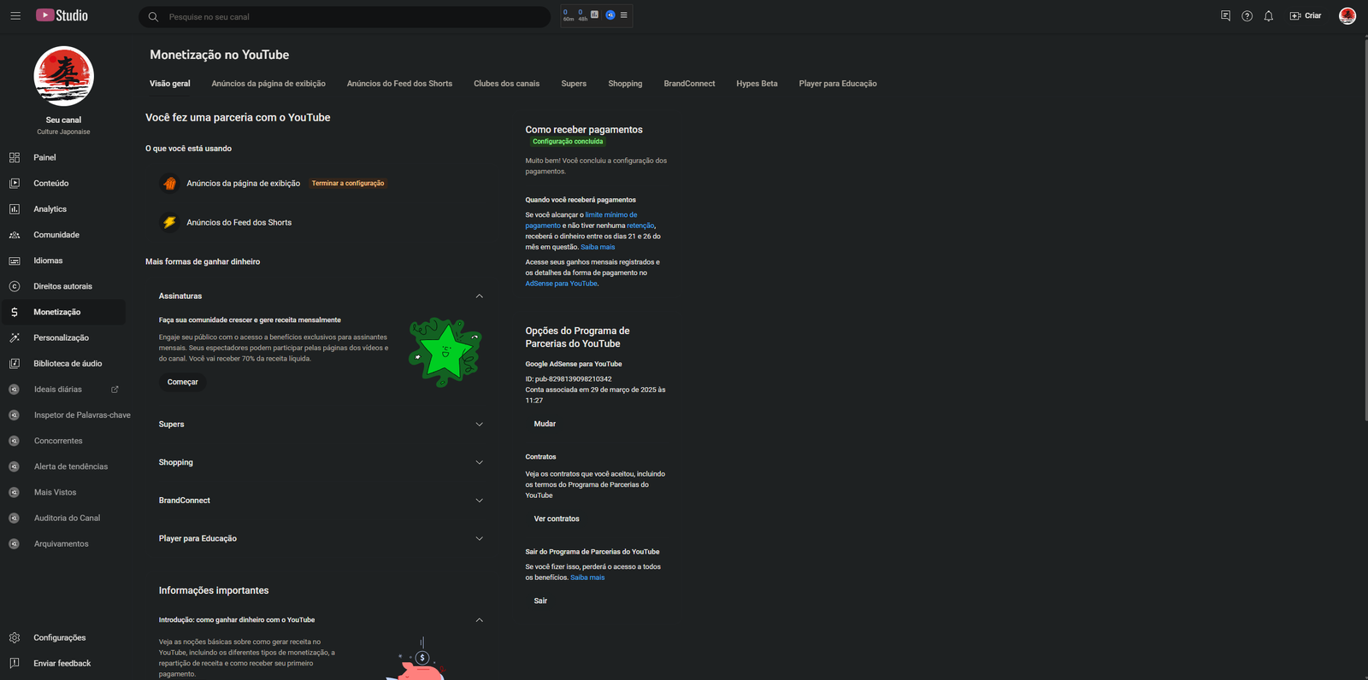Open the vidIQ extension menu lines icon
Image resolution: width=1368 pixels, height=680 pixels.
click(623, 15)
